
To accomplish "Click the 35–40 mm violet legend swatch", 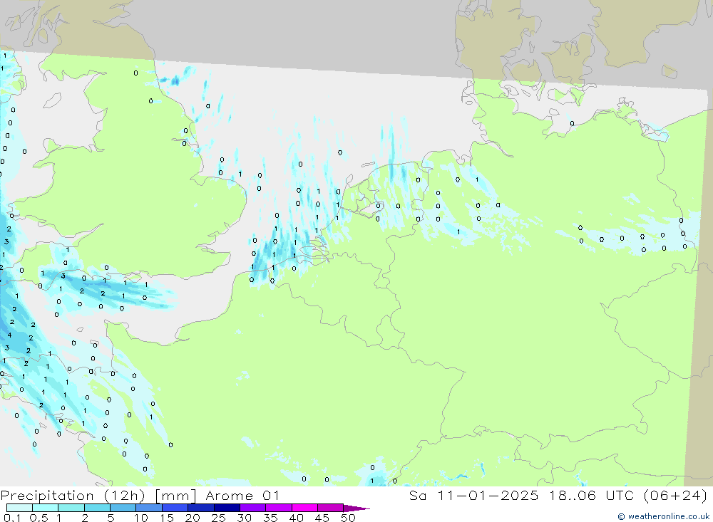I will (x=279, y=508).
